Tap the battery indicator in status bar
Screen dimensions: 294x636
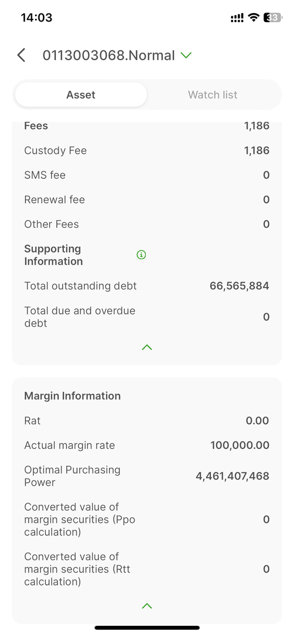(x=273, y=18)
